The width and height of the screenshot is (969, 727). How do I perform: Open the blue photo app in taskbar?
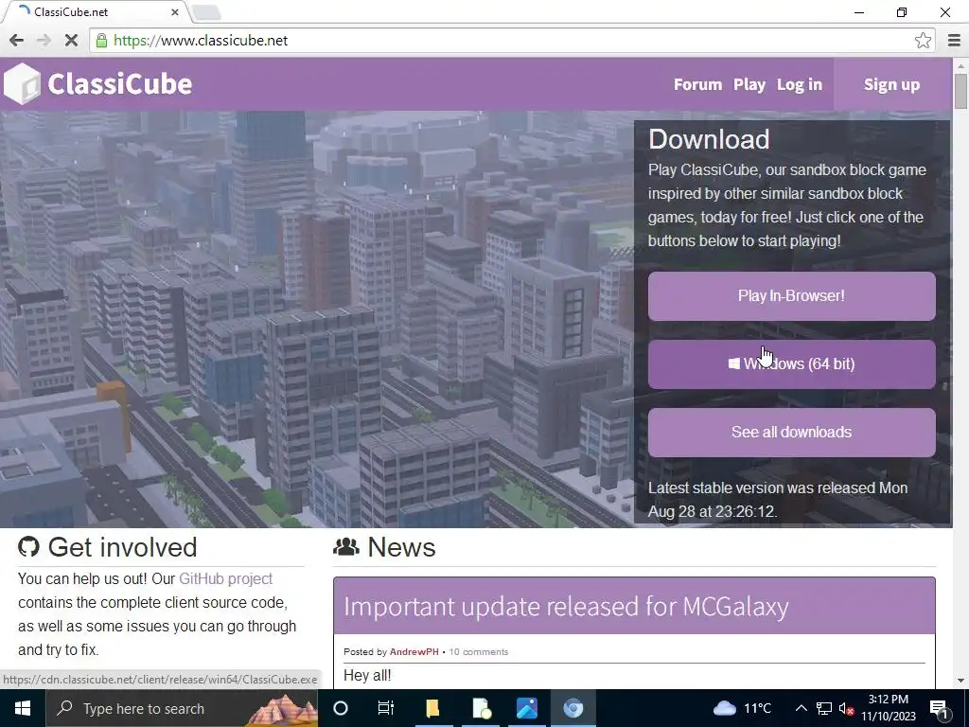coord(526,708)
